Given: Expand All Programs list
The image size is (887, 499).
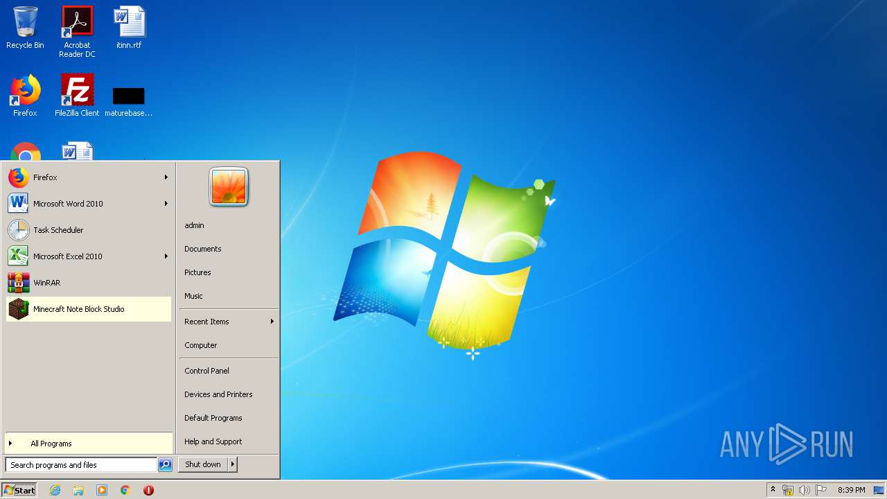Looking at the screenshot, I should [x=89, y=444].
